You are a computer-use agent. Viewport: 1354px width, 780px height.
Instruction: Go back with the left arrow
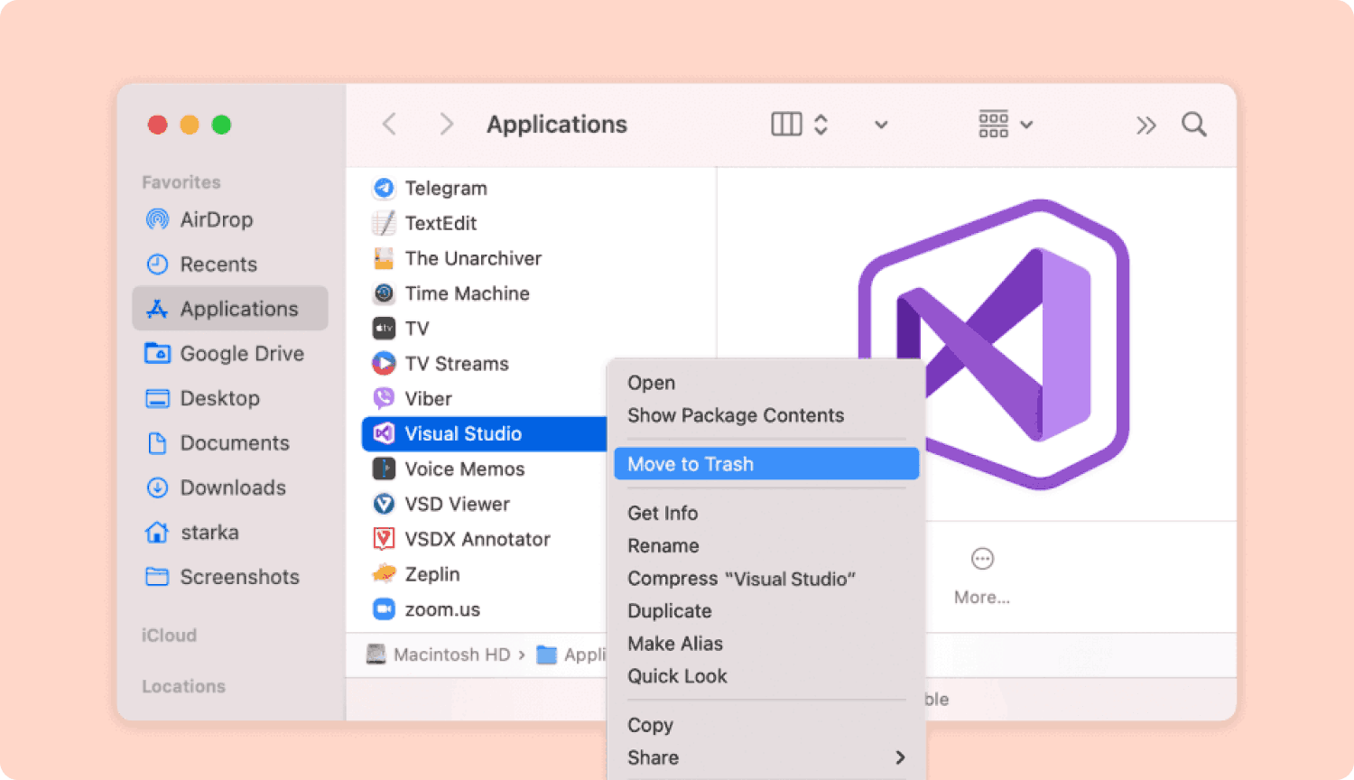click(390, 125)
